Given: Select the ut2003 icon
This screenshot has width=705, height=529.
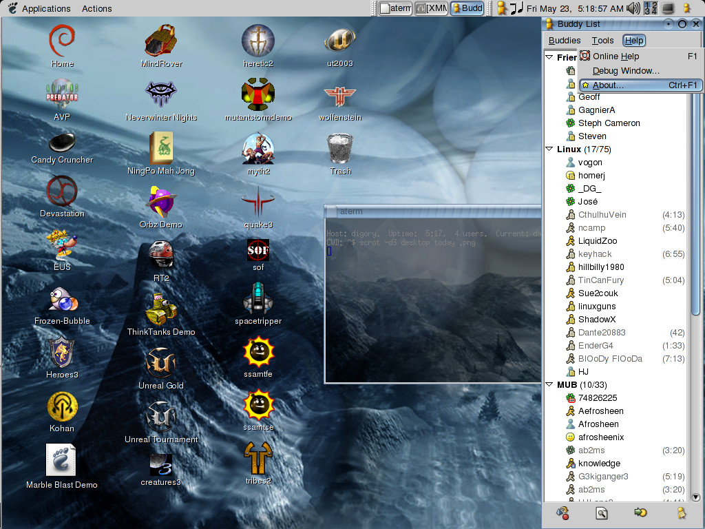Looking at the screenshot, I should [340, 41].
